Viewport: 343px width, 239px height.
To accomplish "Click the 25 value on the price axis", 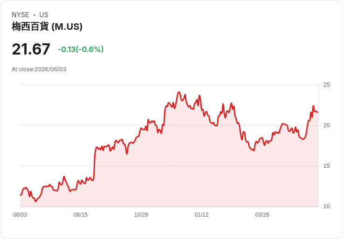I will (x=326, y=85).
